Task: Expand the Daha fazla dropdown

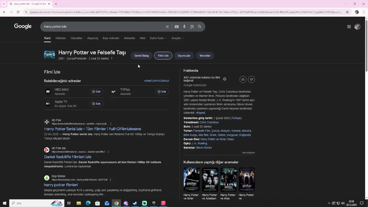Action: pos(158,38)
